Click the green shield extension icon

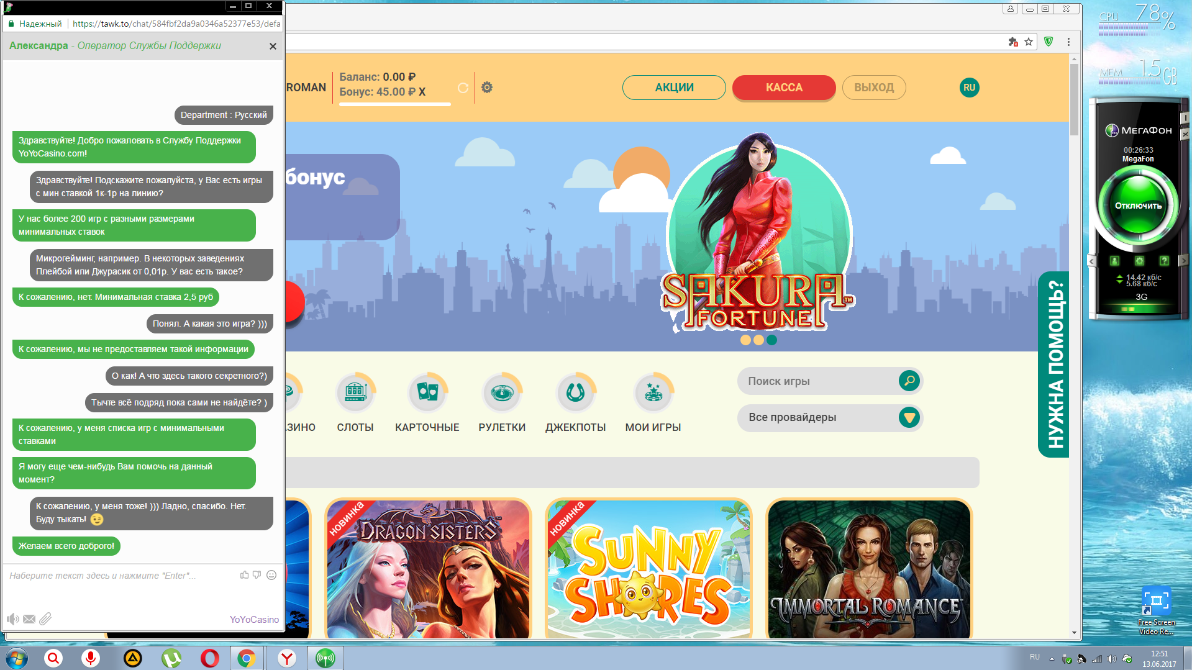point(1049,42)
